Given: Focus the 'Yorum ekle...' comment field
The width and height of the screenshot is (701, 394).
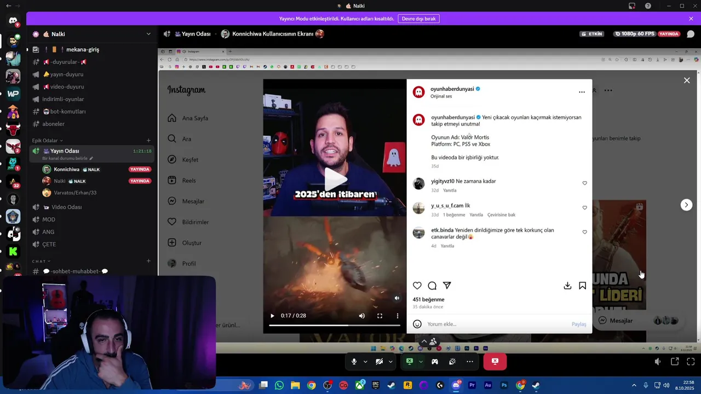Looking at the screenshot, I should [x=497, y=324].
